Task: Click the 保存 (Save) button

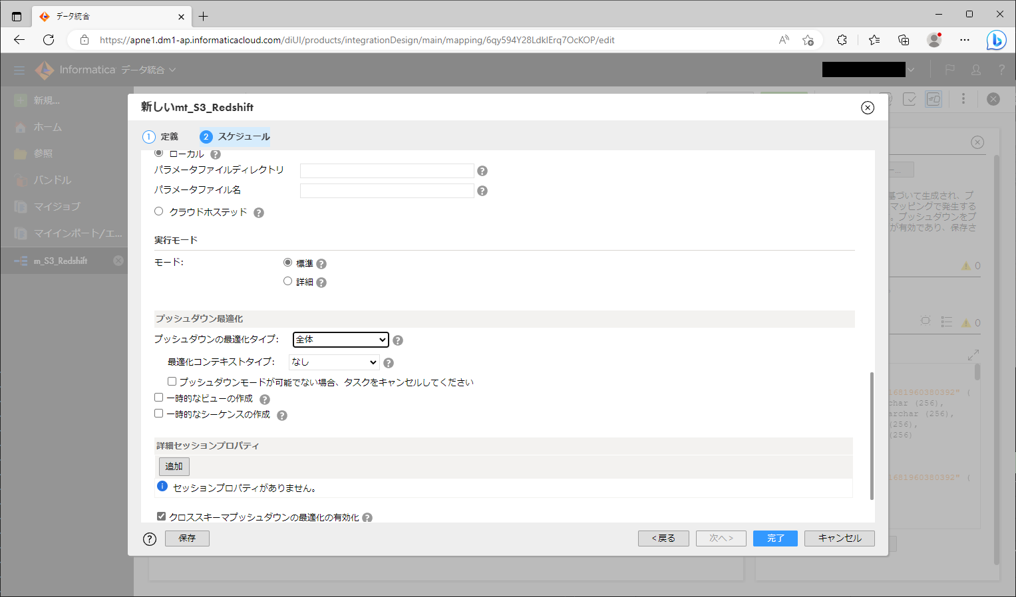Action: click(187, 538)
